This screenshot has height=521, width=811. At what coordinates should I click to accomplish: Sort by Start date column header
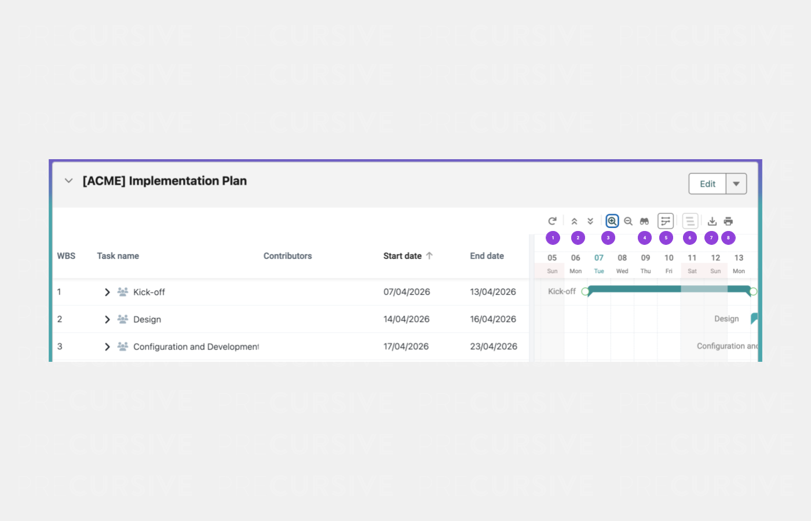(x=403, y=256)
